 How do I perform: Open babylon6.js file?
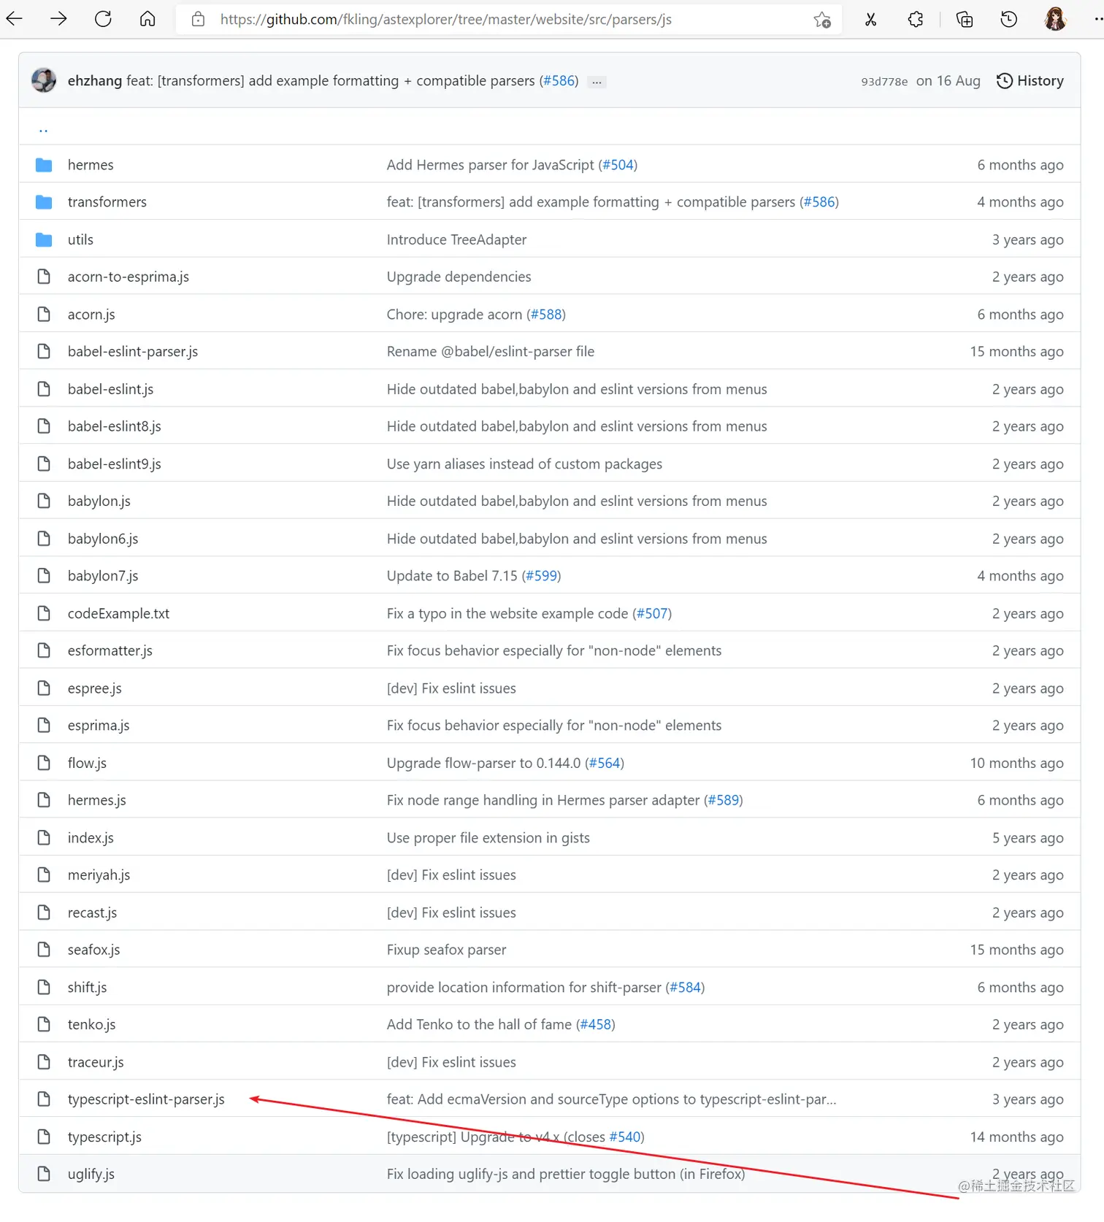point(103,539)
